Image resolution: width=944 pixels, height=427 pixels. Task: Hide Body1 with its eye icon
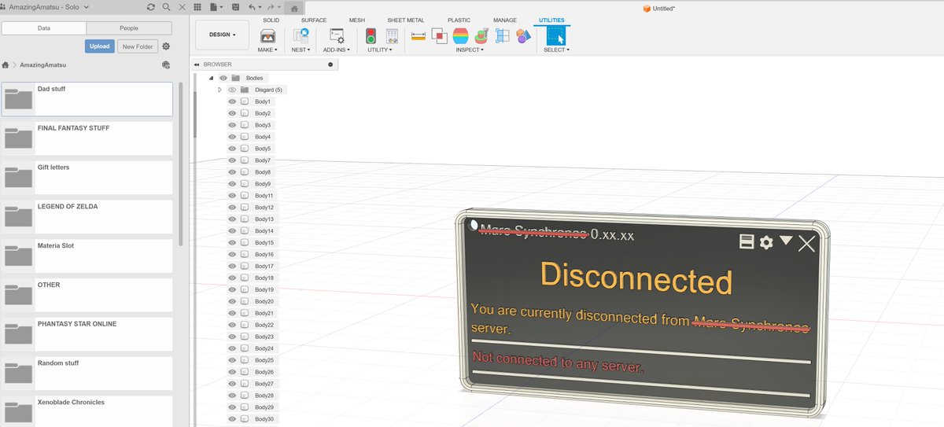coord(232,101)
